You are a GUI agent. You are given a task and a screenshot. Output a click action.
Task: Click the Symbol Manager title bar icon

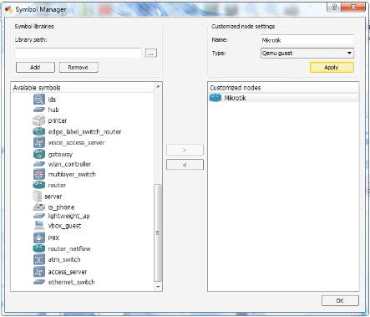click(9, 9)
